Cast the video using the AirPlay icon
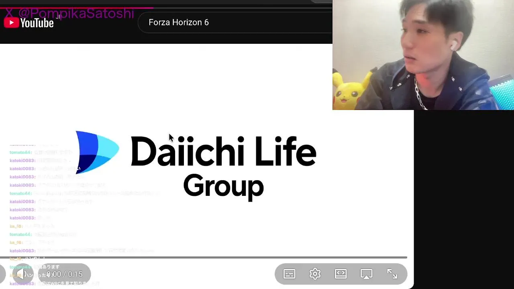 click(x=366, y=274)
